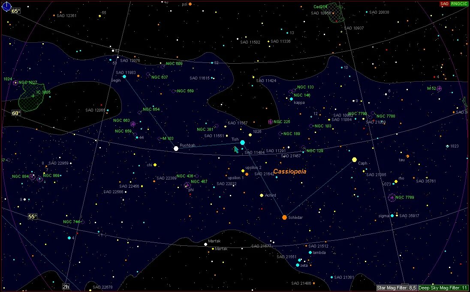Viewport: 470px width, 292px height.
Task: Open the Star Mag Filter setting
Action: coord(397,288)
